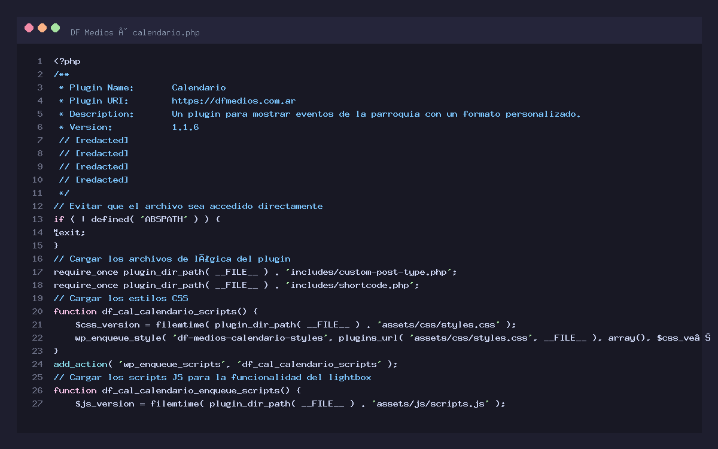Screen dimensions: 718x449
Task: Click the function keyword on line 20
Action: pyautogui.click(x=75, y=311)
